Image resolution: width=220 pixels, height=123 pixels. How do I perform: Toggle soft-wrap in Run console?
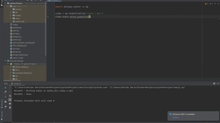(x=10, y=96)
